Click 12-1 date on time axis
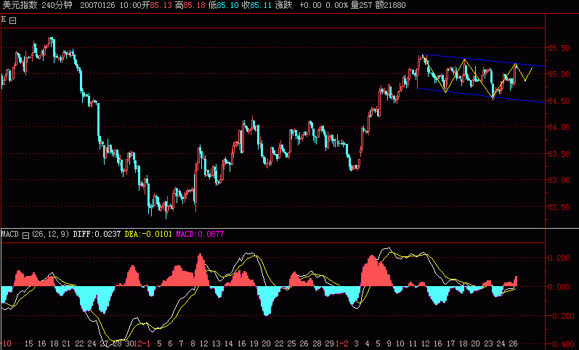 142,343
